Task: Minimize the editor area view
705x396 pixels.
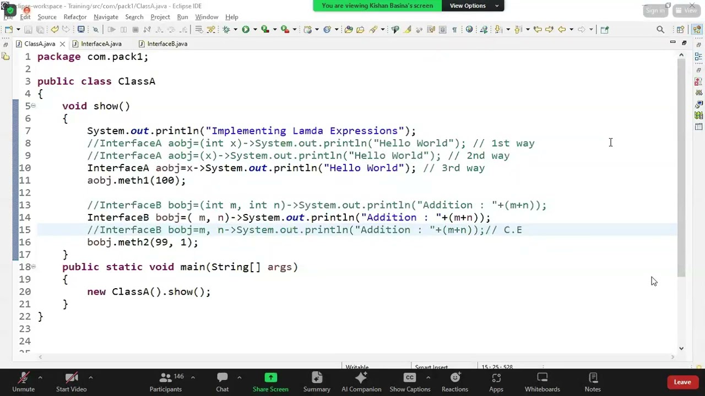Action: pos(673,43)
